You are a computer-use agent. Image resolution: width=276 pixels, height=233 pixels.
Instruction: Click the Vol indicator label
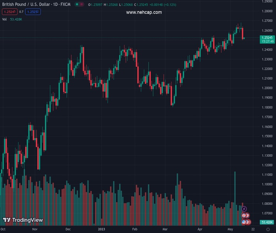coord(4,19)
